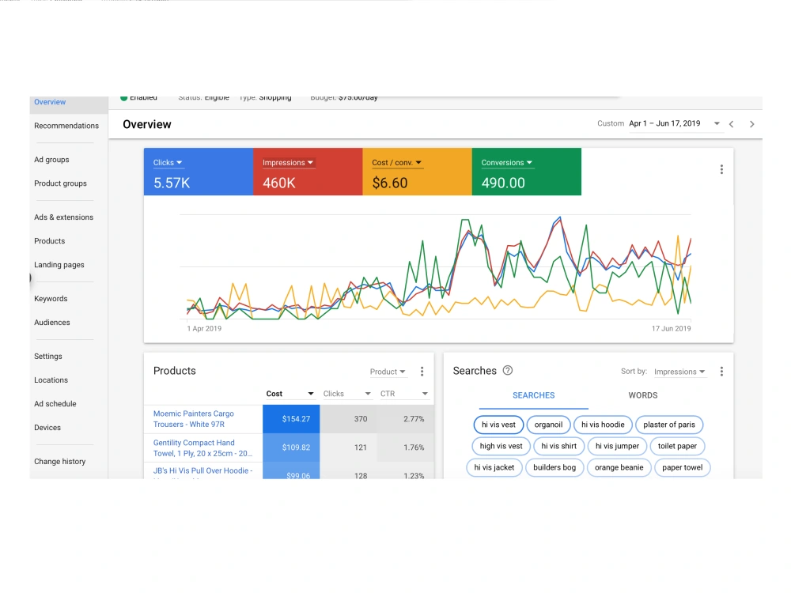Click the 'plaster of paris' search chip
The width and height of the screenshot is (791, 593).
[669, 425]
